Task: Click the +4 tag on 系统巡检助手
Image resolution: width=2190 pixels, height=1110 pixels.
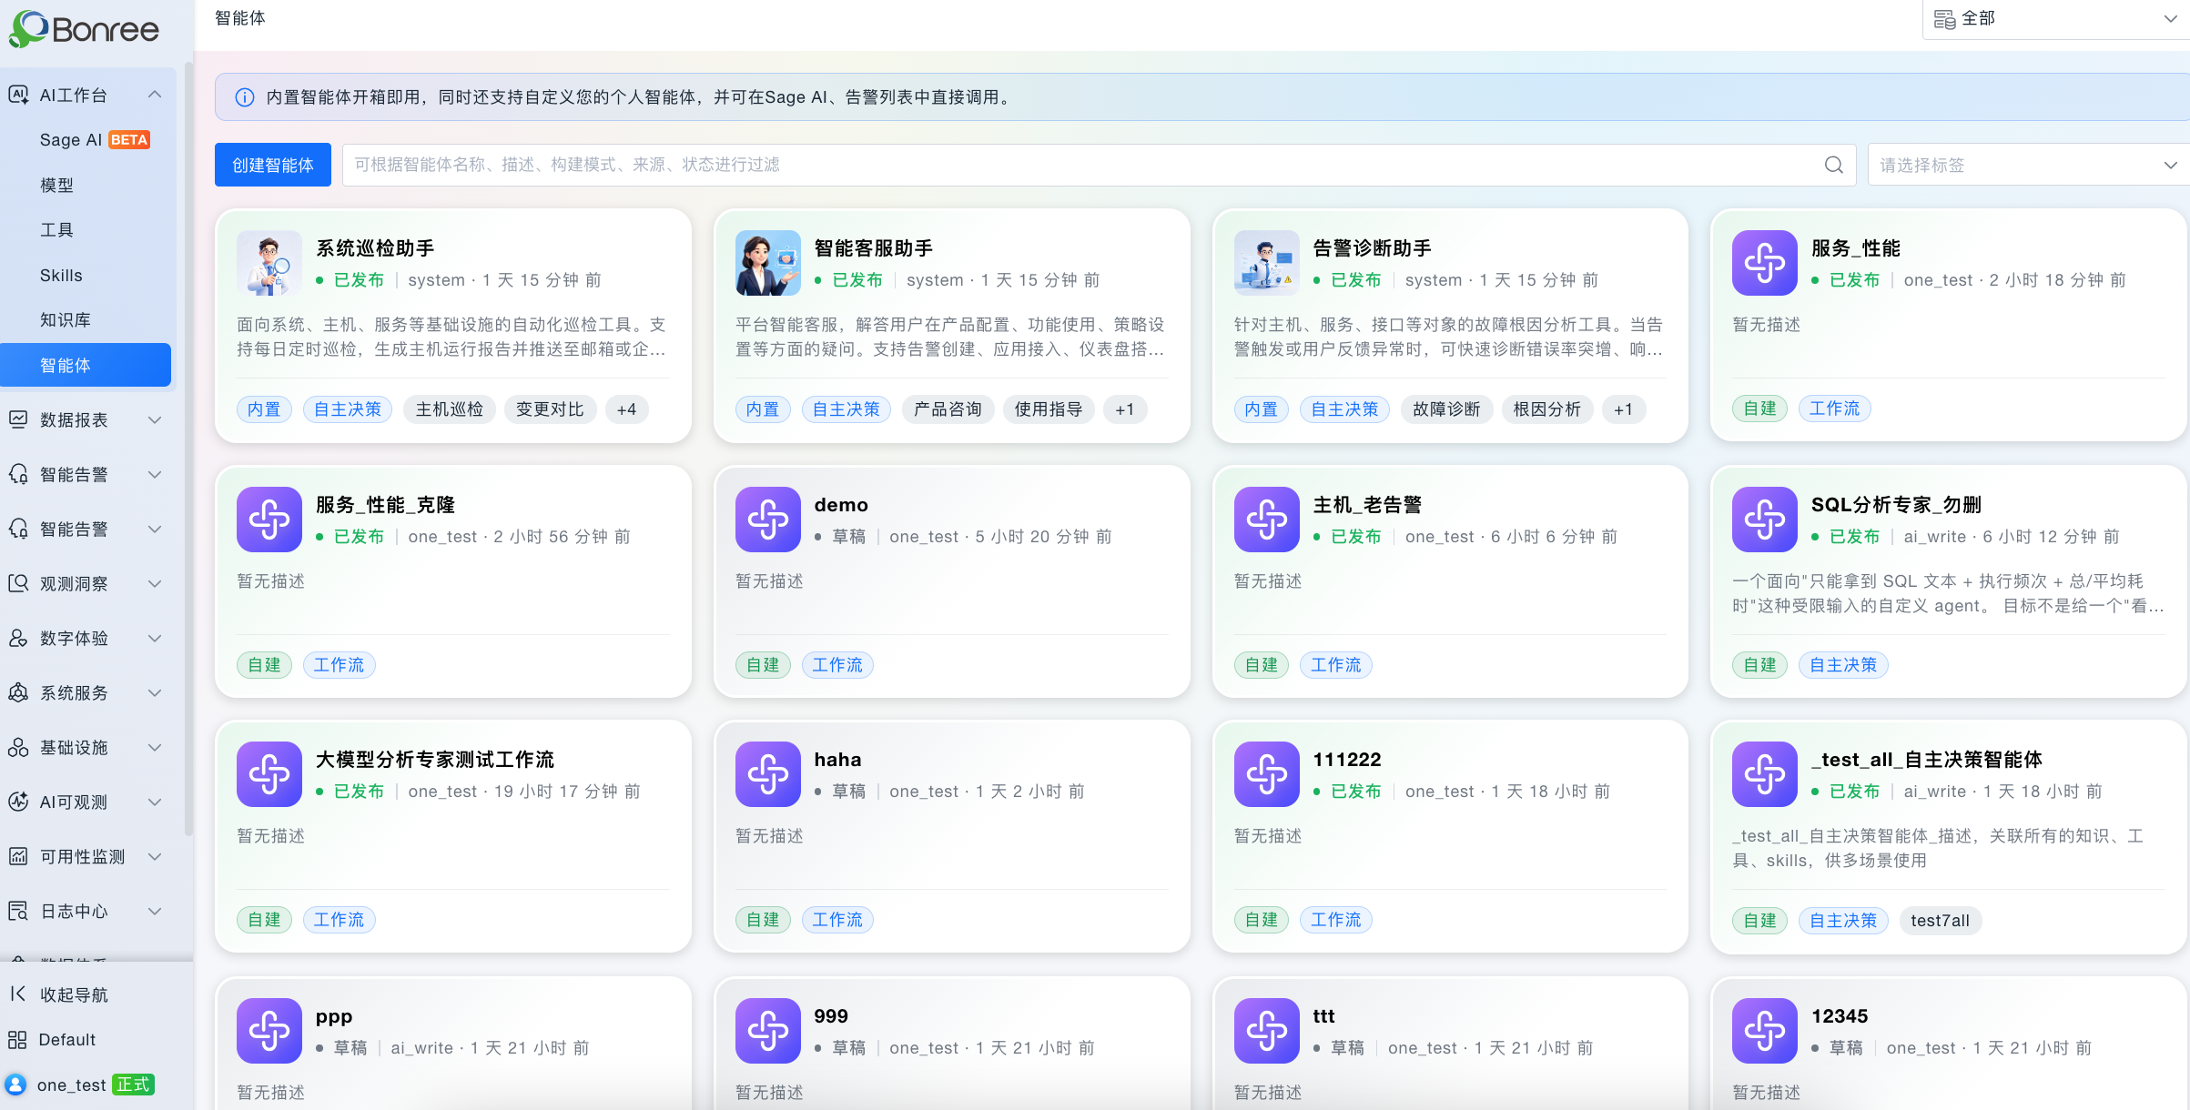Action: click(626, 409)
